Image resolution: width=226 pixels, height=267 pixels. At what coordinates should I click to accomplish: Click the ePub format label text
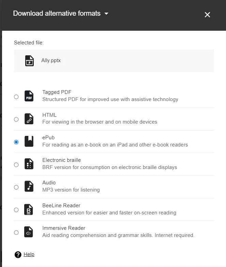48,137
